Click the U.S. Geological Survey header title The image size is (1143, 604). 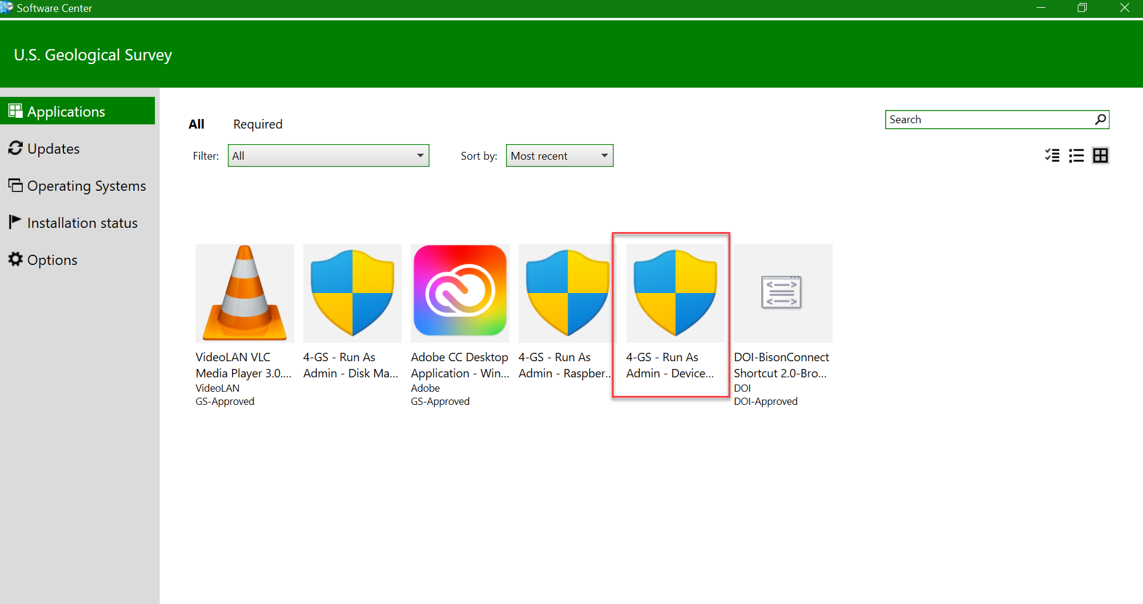(93, 55)
